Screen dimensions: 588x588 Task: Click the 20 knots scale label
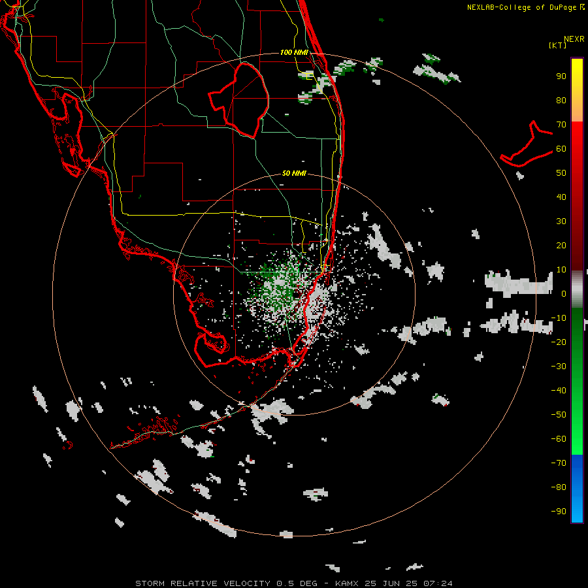tap(561, 245)
